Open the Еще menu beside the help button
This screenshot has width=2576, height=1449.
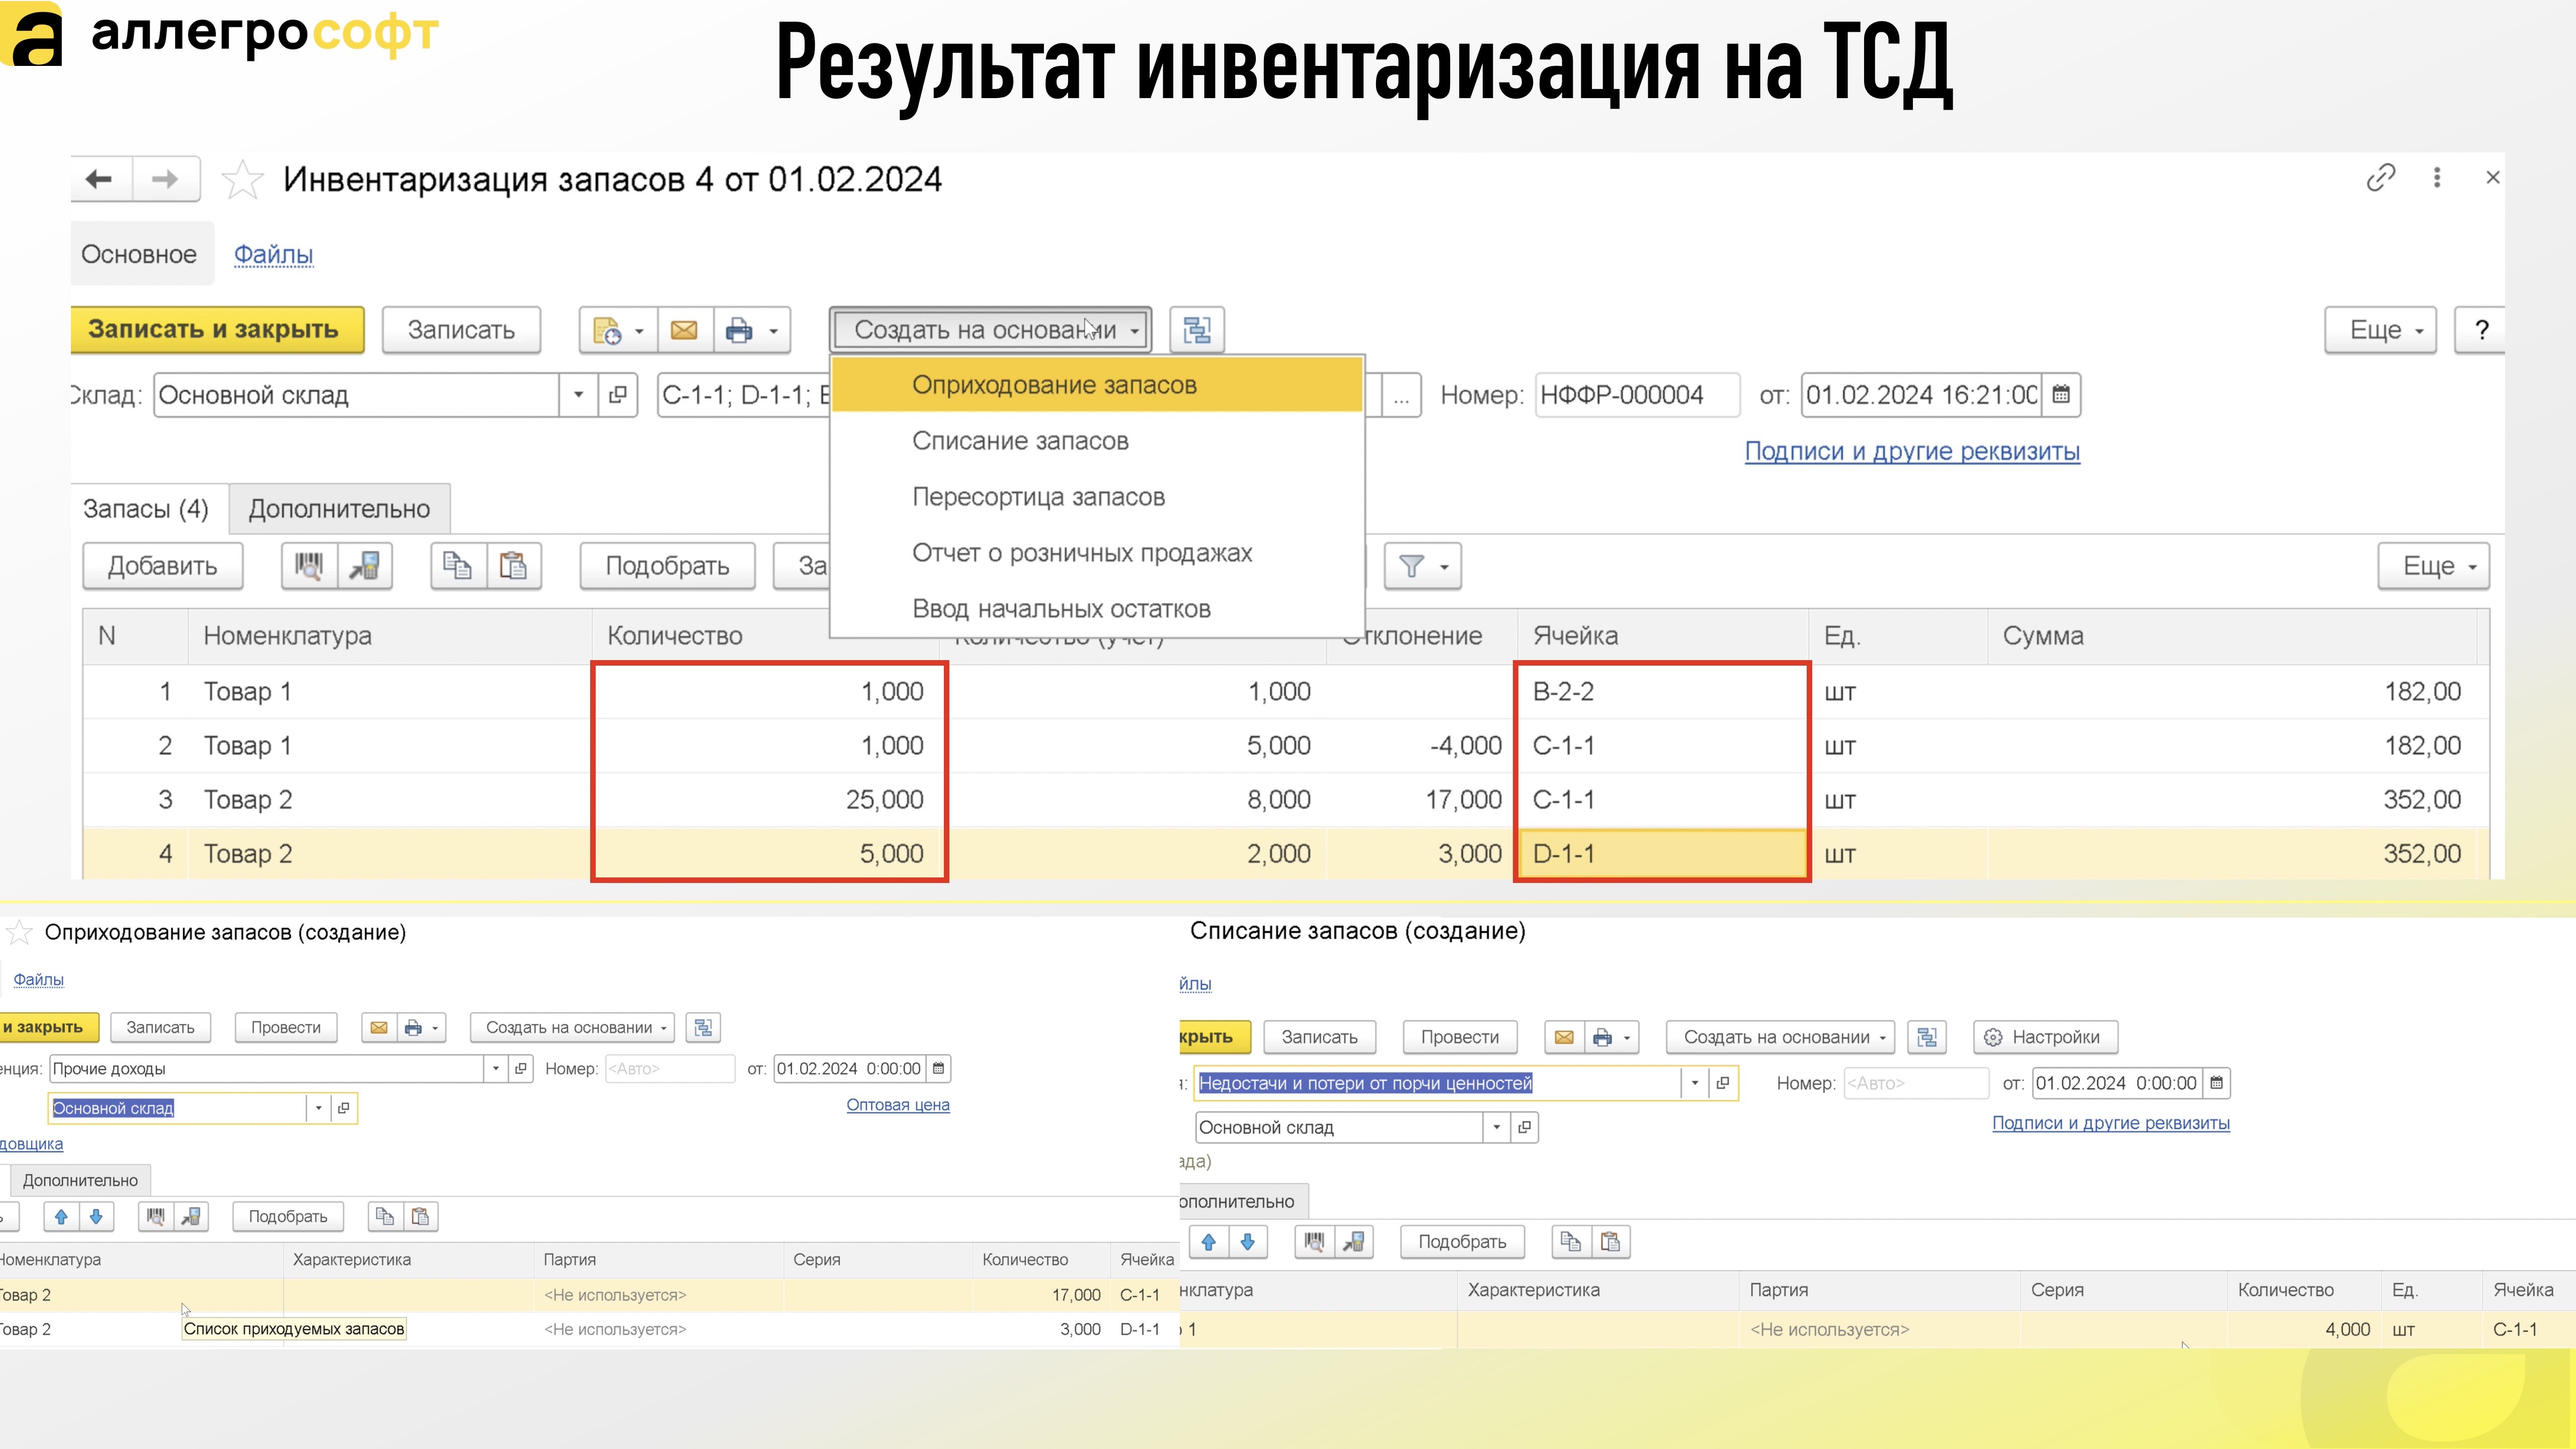pyautogui.click(x=2380, y=330)
